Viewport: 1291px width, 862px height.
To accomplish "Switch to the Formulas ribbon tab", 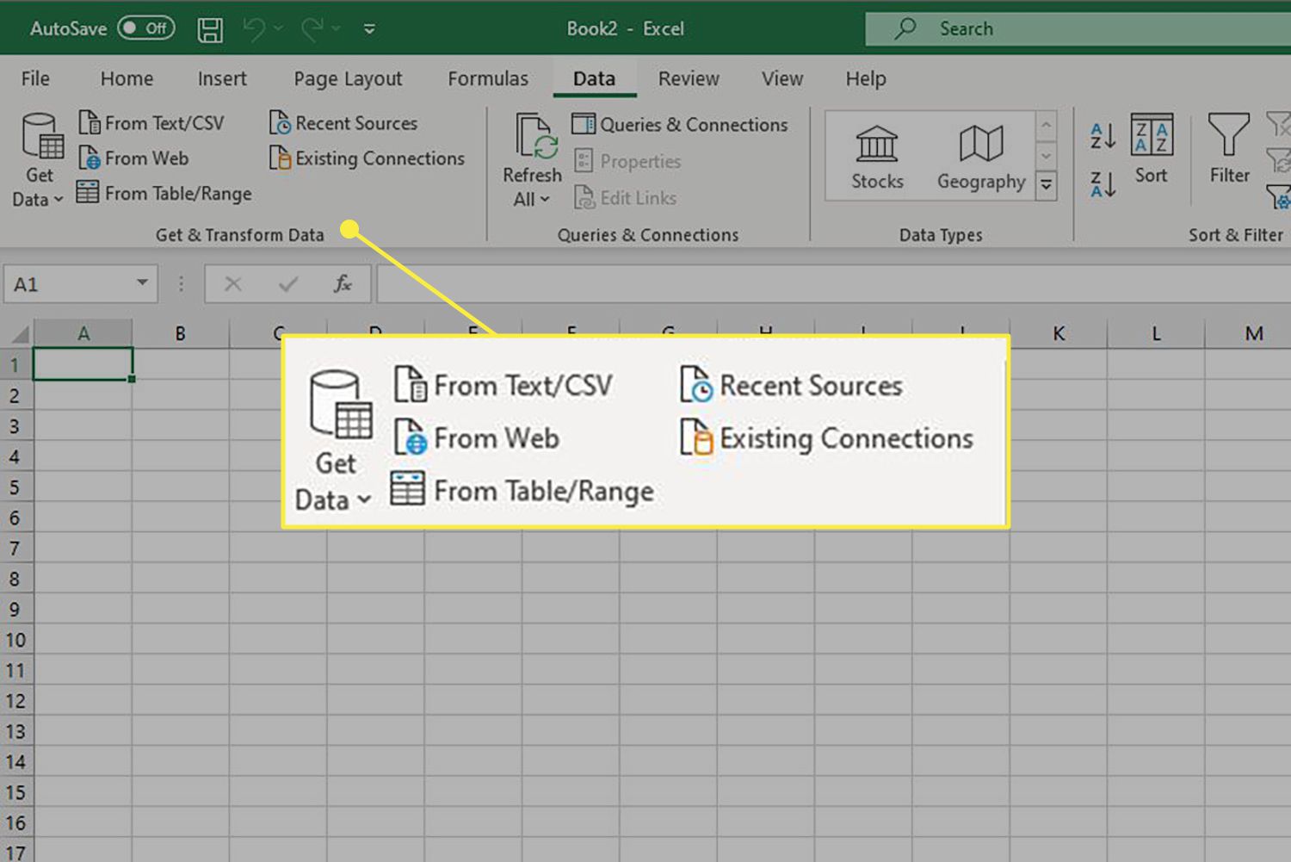I will [488, 78].
